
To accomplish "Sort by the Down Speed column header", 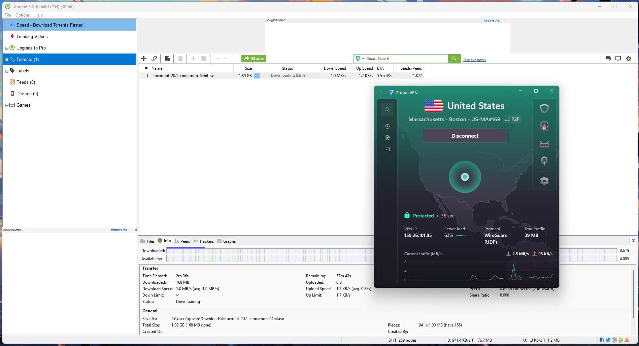I will point(335,68).
